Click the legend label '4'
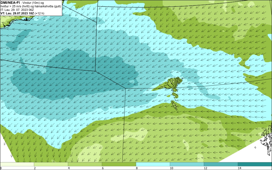Viewport: 272px width, 170px height. pos(69,168)
